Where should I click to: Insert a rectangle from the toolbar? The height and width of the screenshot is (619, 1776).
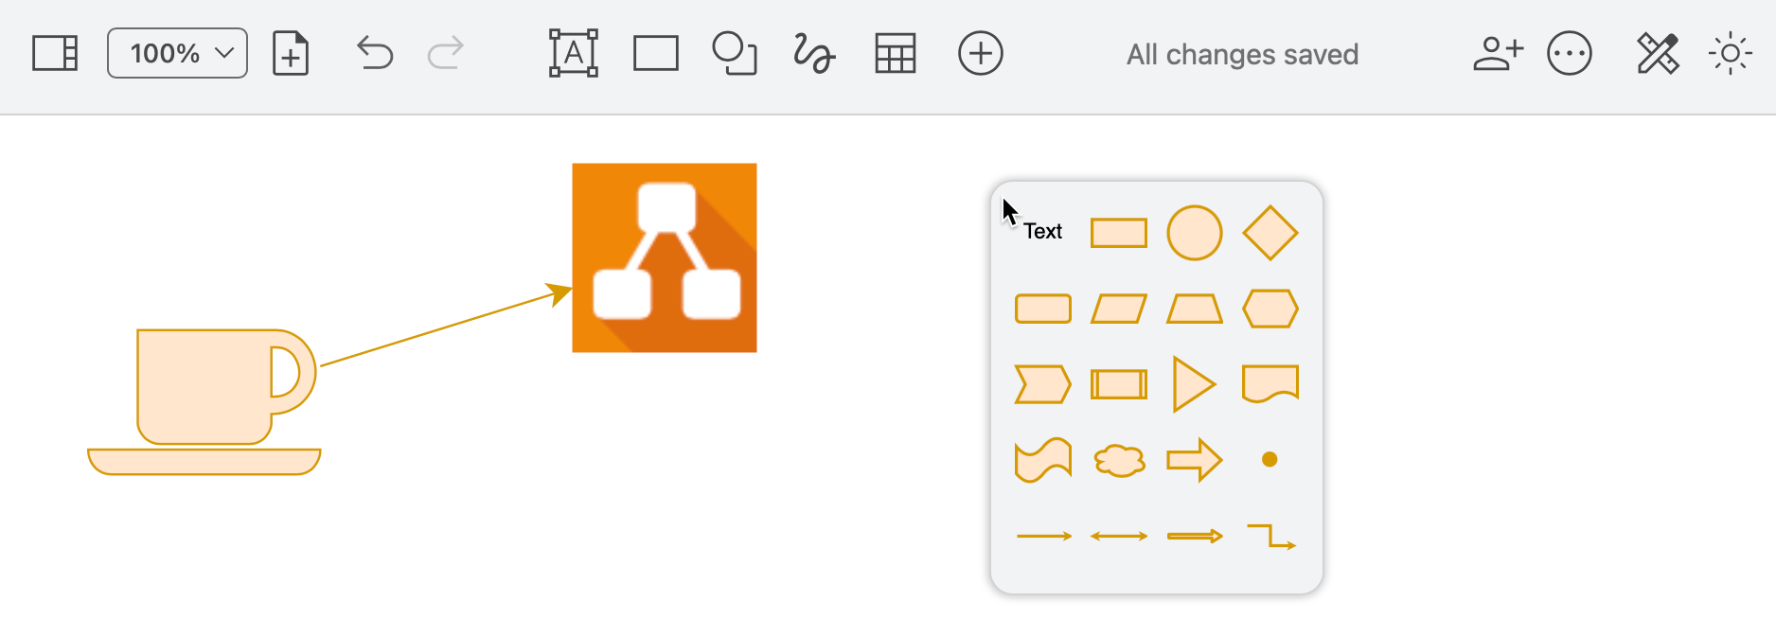tap(656, 53)
